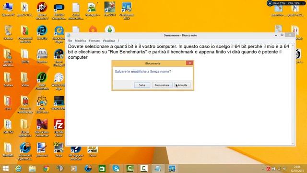Select the HP Support Assistant shortcut
Viewport: 307px width, 173px height.
tap(76, 154)
